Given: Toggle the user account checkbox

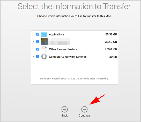Looking at the screenshot, I should pos(38,42).
